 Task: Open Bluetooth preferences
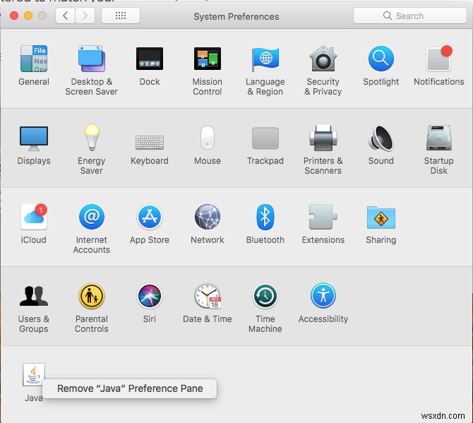[265, 217]
